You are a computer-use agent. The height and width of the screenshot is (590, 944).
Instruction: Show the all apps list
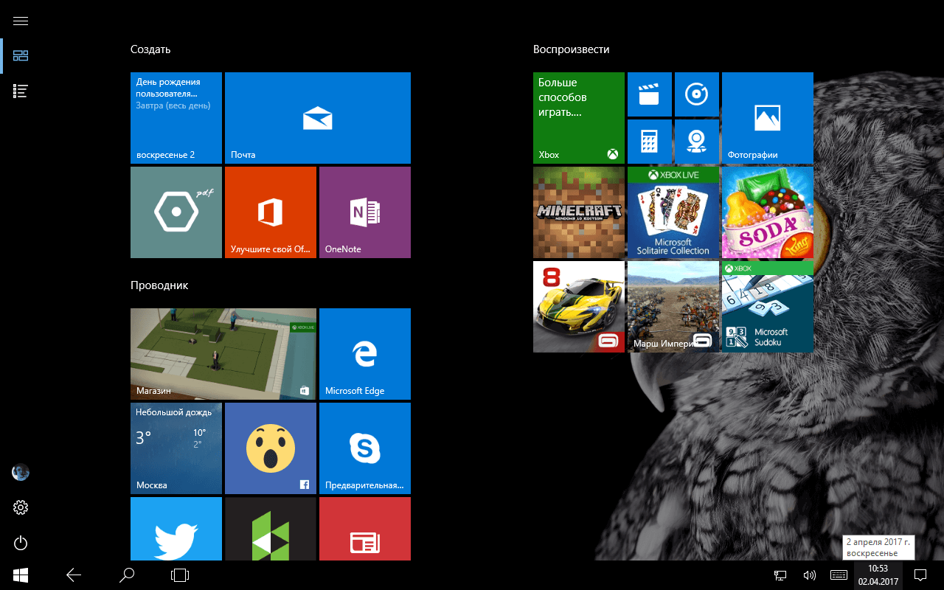click(21, 91)
